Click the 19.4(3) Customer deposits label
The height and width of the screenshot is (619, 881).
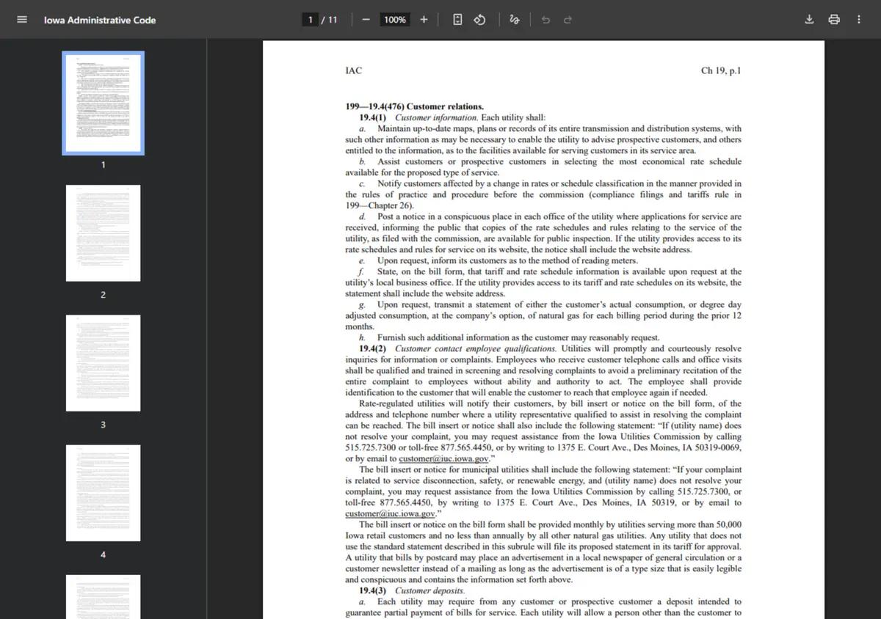(x=412, y=590)
